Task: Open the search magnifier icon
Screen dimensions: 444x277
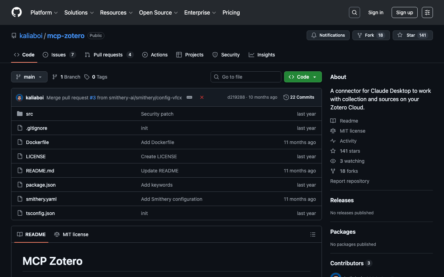Action: tap(354, 12)
